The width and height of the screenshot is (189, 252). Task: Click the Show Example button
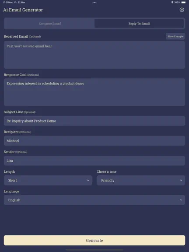tap(175, 36)
